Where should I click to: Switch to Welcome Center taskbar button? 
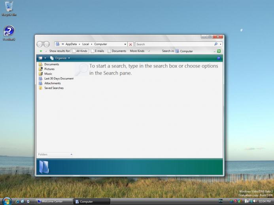54,201
